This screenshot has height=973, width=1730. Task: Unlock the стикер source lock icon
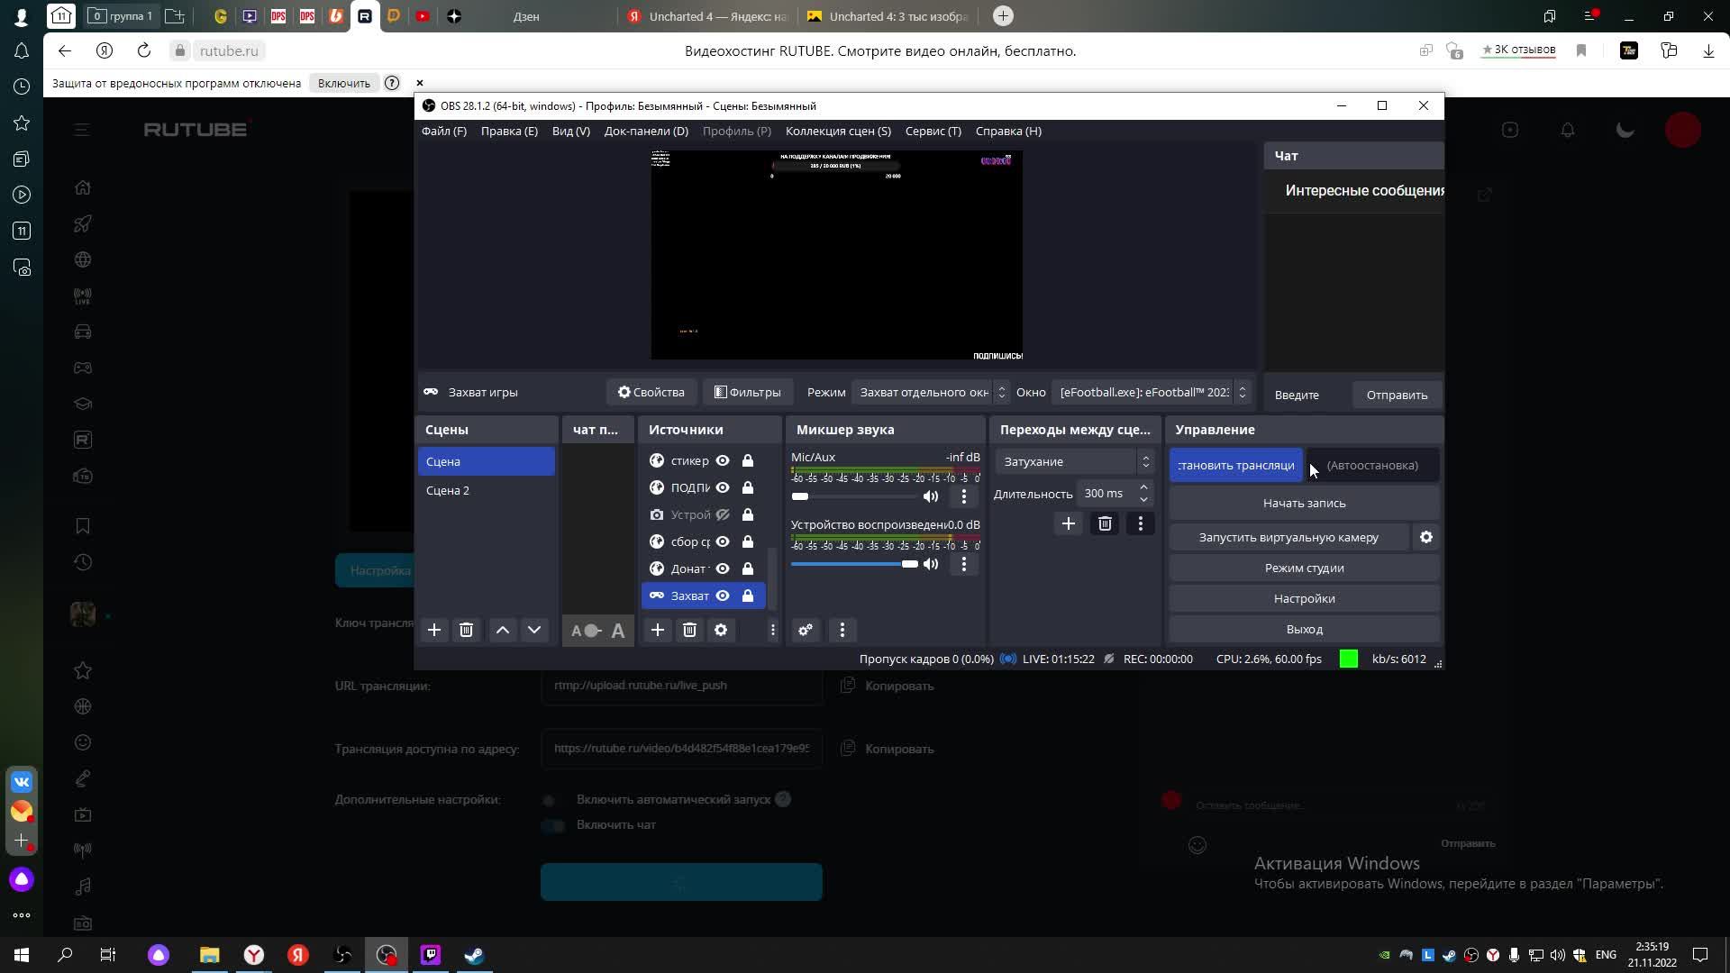point(748,460)
